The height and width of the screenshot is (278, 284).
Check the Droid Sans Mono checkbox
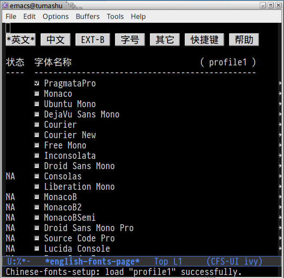(37, 166)
